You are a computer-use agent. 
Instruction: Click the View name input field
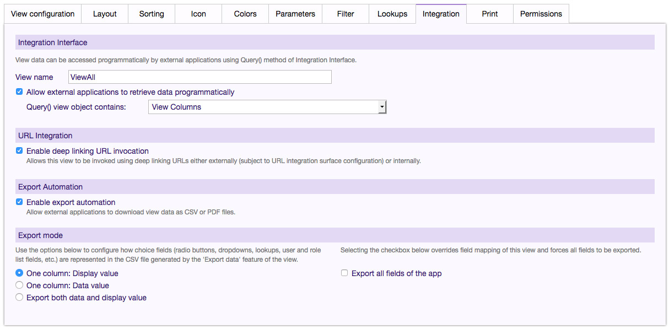click(199, 77)
